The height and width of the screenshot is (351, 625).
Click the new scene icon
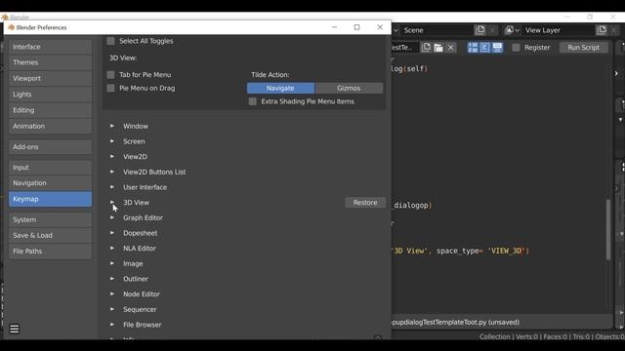[479, 30]
